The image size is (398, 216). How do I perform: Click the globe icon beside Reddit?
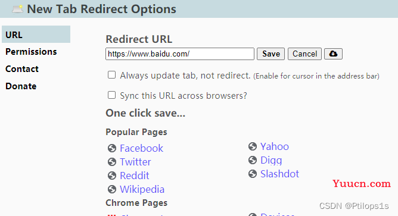point(112,176)
